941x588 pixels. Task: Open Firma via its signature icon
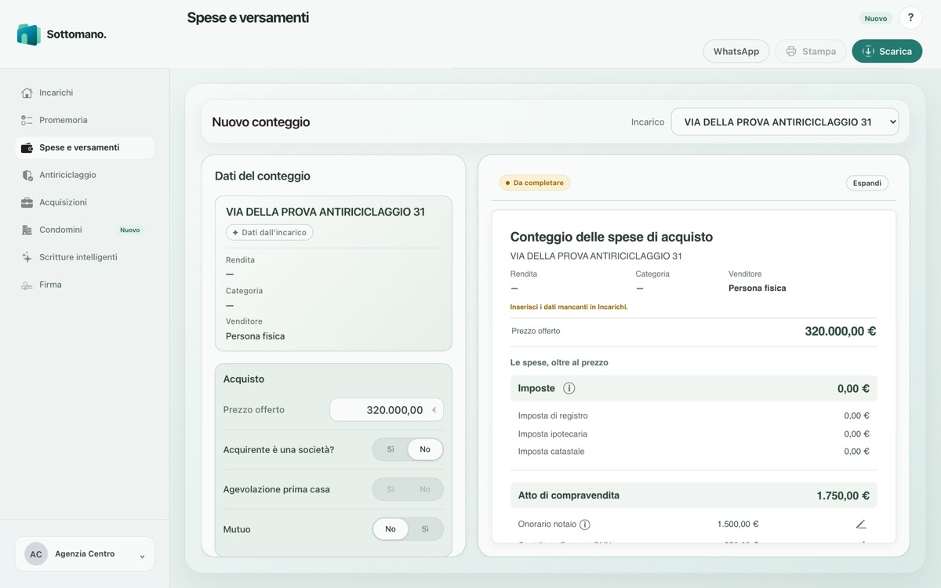[x=27, y=285]
